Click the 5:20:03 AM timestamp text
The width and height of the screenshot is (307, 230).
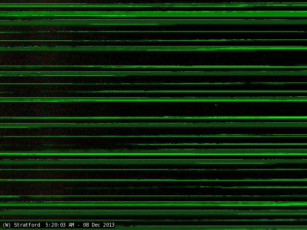pos(60,225)
